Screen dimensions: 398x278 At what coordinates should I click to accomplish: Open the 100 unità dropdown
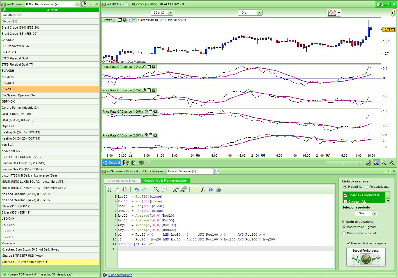(x=170, y=13)
